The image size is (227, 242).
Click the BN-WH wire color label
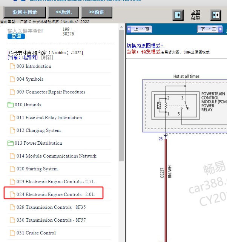point(170,172)
